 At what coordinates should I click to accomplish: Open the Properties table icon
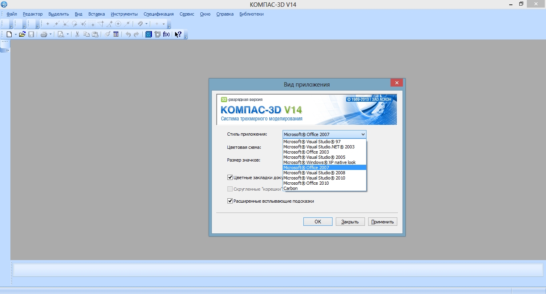click(x=116, y=35)
